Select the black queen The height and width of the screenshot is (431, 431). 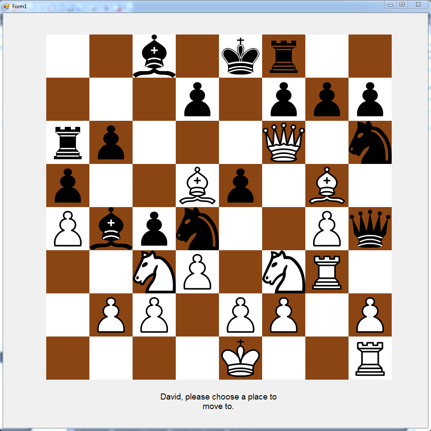pos(370,229)
